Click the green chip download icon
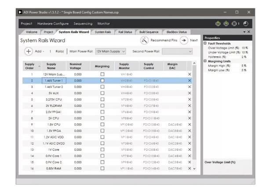This screenshot has width=262, height=189. coord(226,24)
